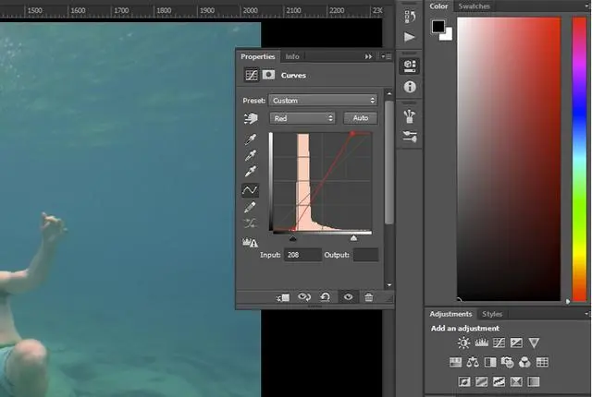The height and width of the screenshot is (397, 592).
Task: Switch to the Styles tab
Action: coord(492,314)
